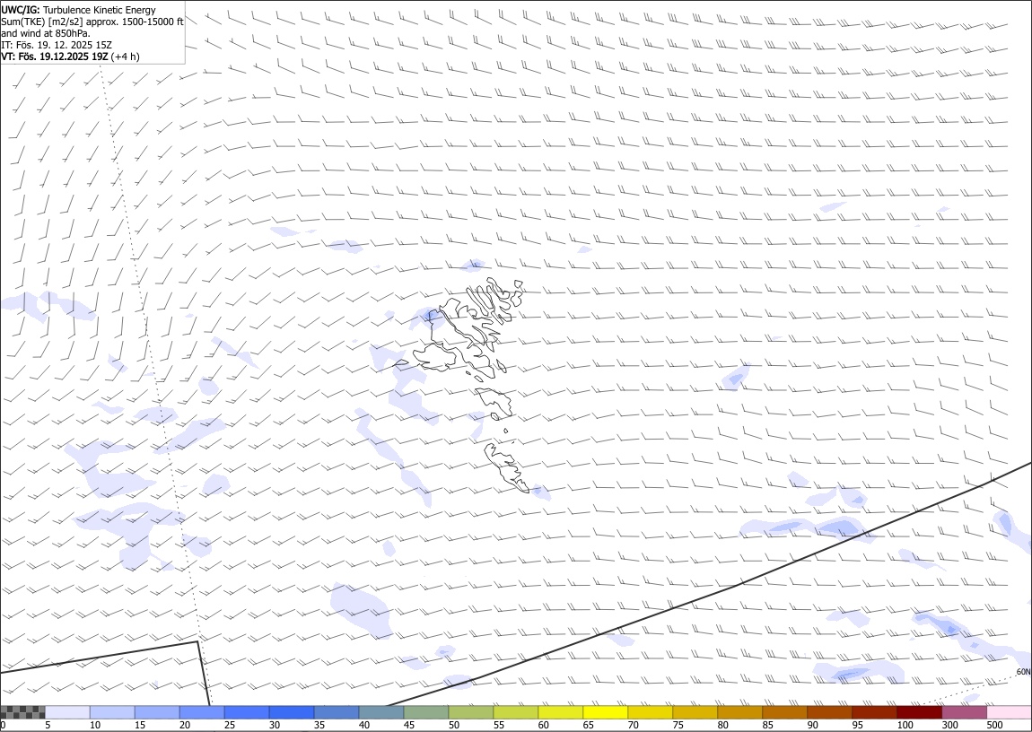The image size is (1032, 732).
Task: Click the '60N' latitude label
Action: pos(1023,672)
